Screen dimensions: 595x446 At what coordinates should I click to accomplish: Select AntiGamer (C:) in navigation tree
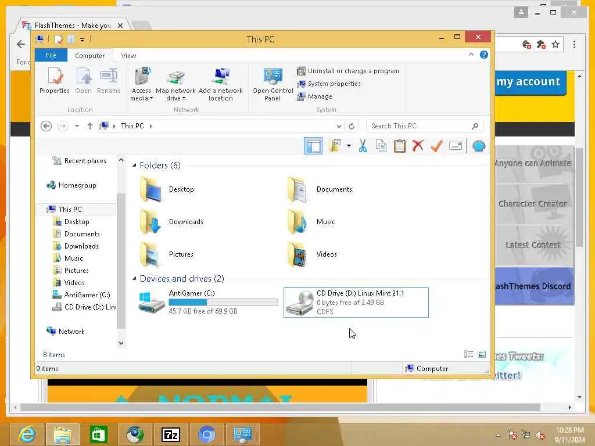81,294
